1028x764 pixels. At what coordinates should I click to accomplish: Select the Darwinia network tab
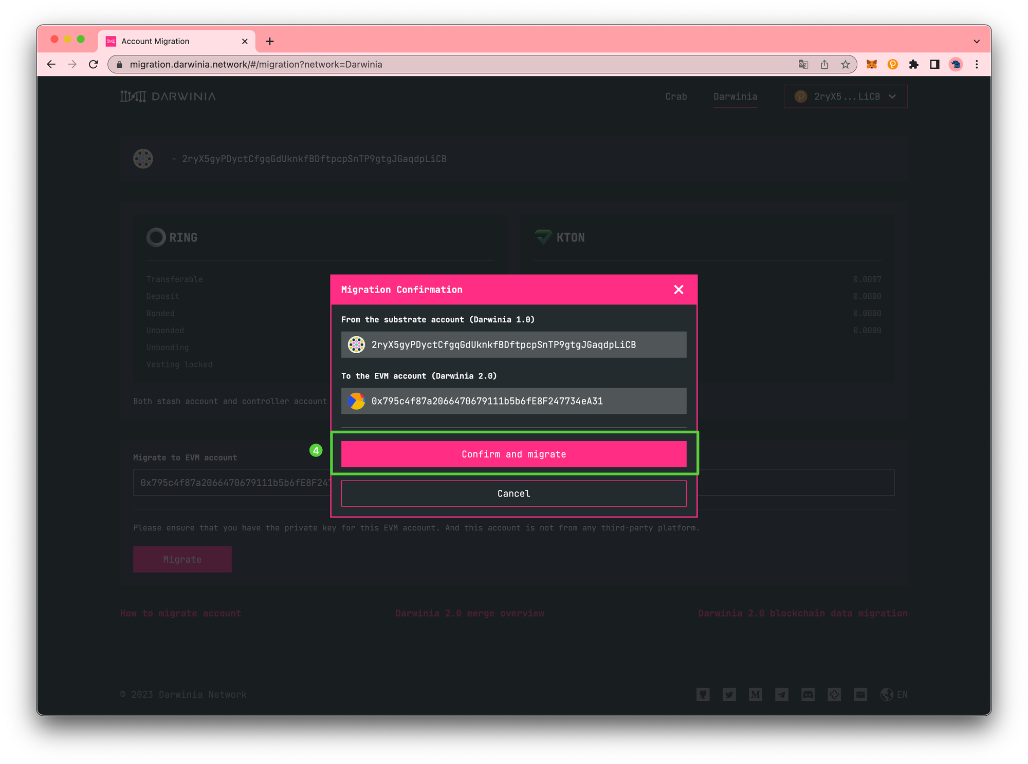pos(735,97)
